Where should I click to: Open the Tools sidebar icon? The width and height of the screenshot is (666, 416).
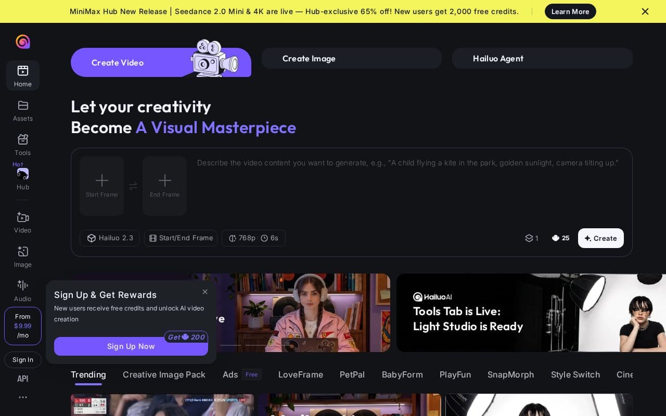[x=22, y=139]
